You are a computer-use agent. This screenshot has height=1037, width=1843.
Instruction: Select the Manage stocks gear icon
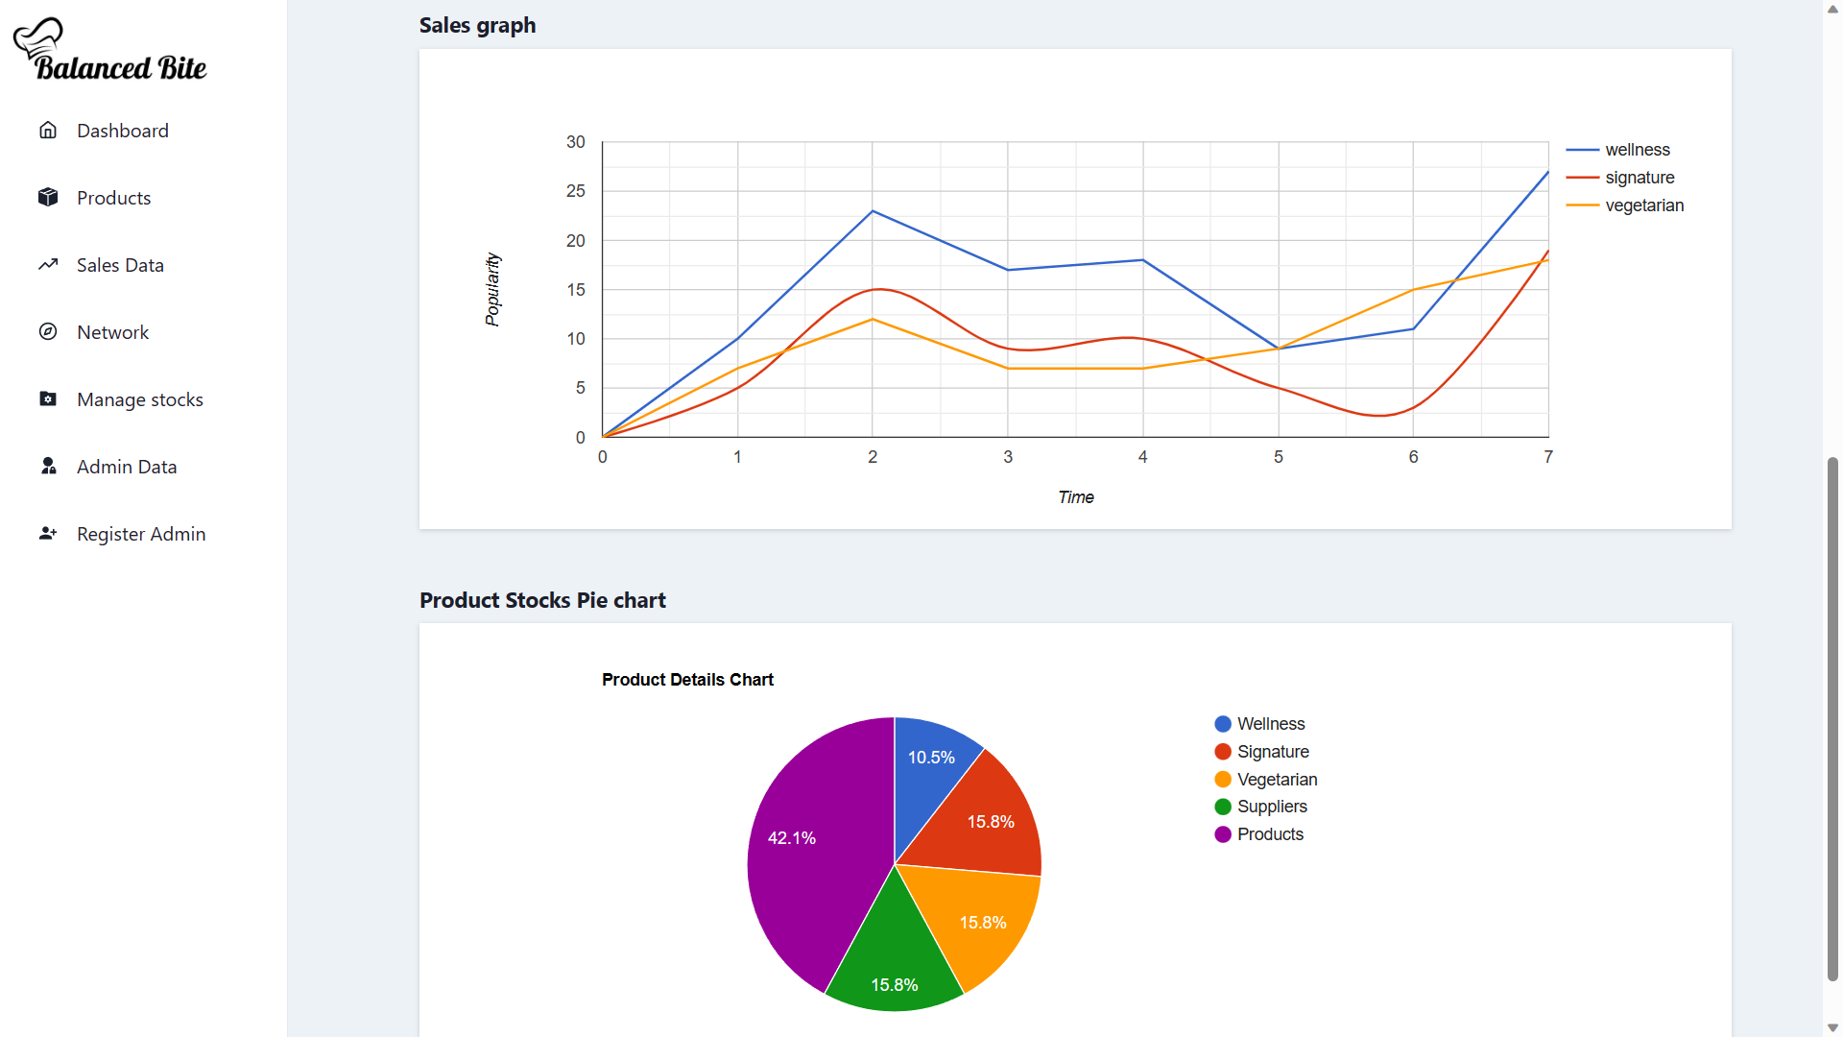tap(48, 398)
